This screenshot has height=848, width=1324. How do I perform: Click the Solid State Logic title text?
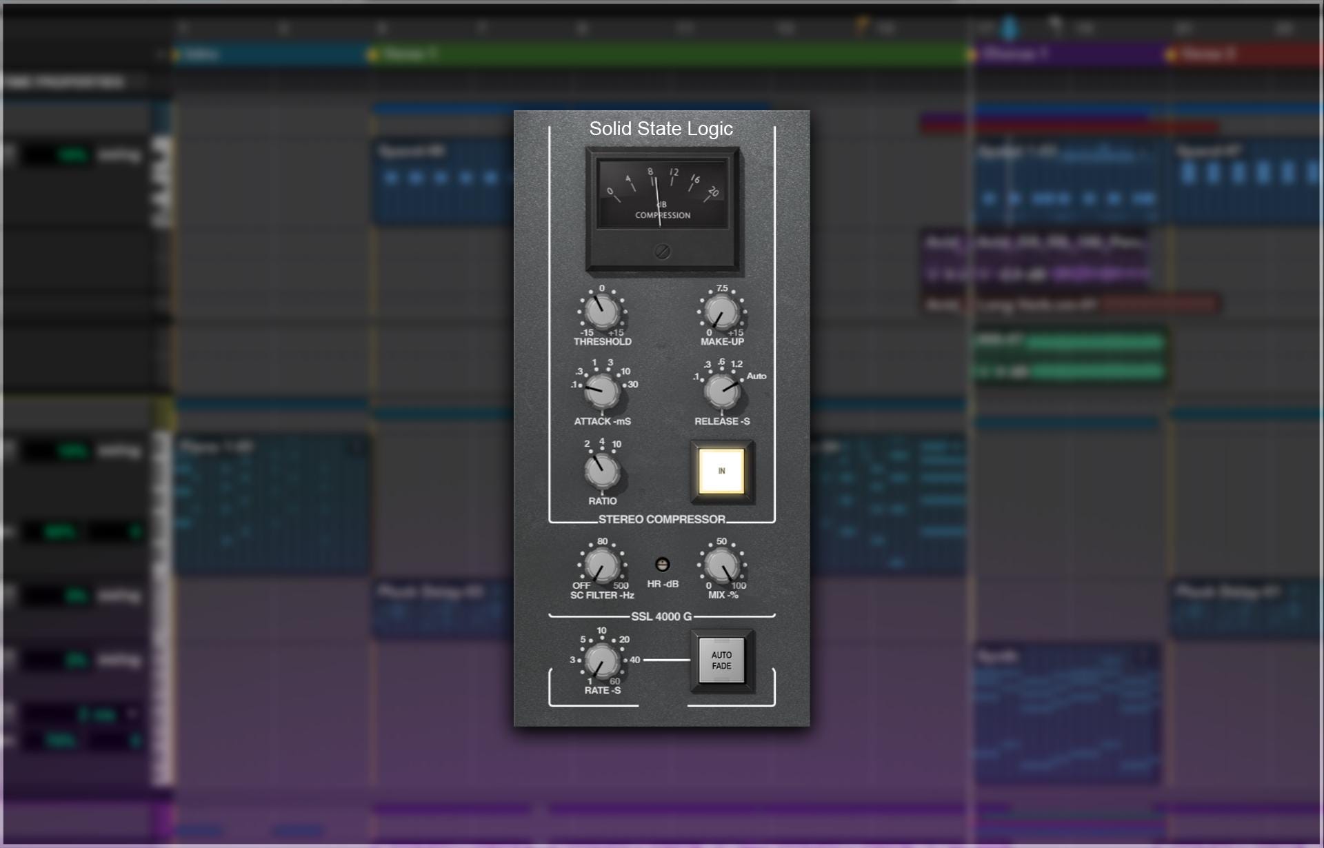(661, 129)
